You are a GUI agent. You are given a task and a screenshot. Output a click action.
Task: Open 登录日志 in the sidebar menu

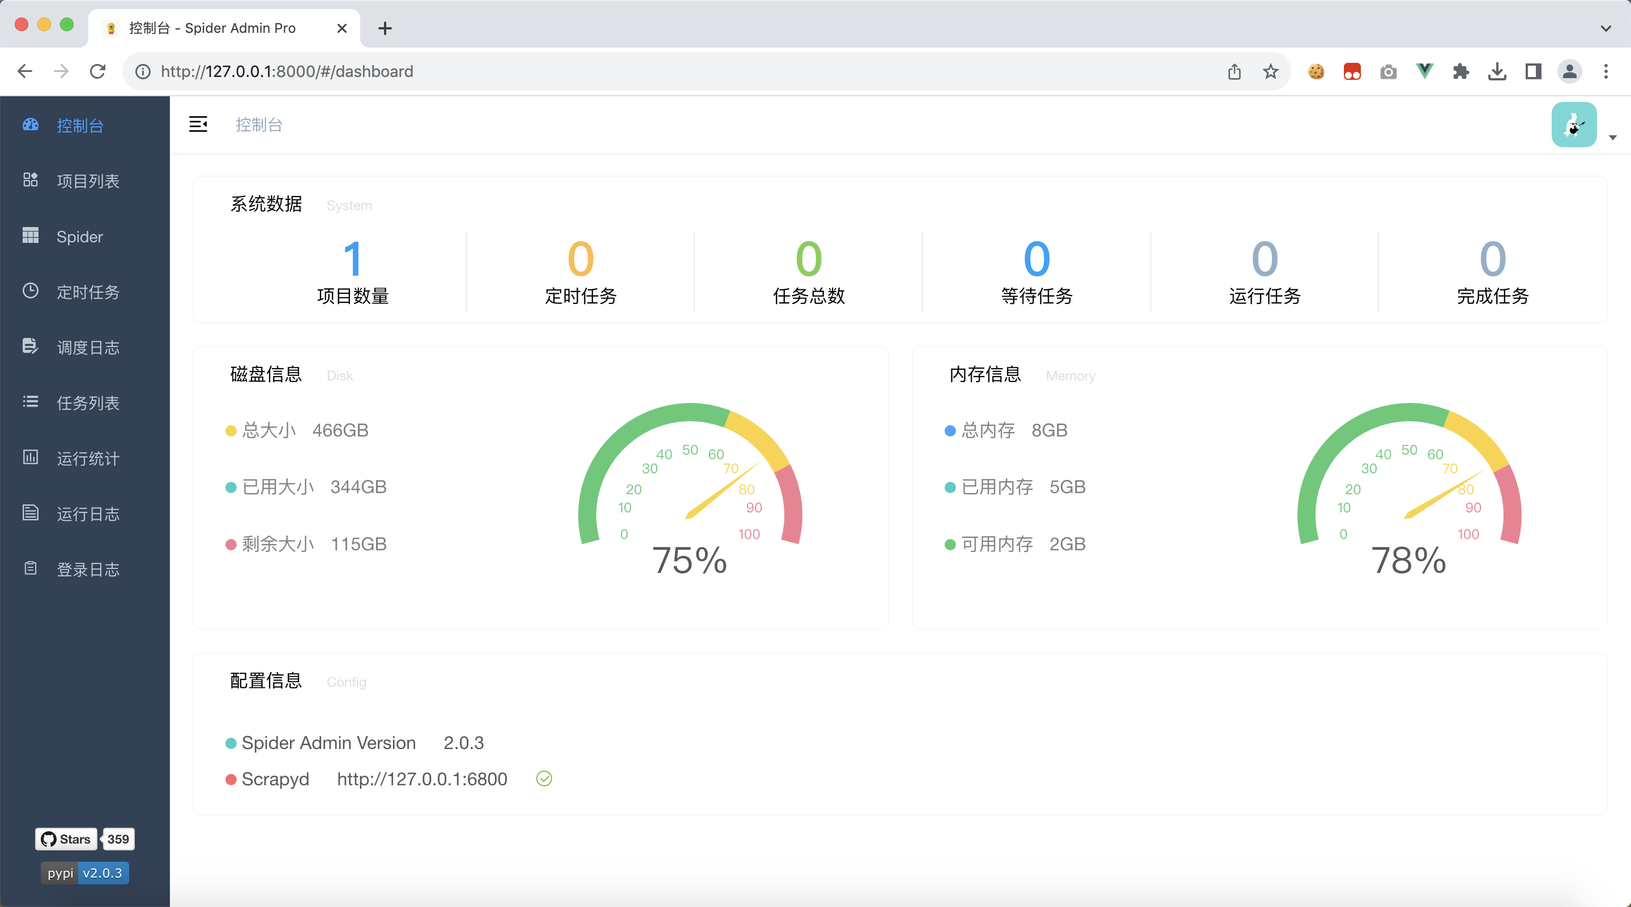[x=85, y=569]
